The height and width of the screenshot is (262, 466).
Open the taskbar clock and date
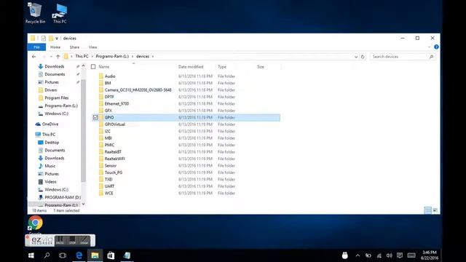click(x=430, y=255)
